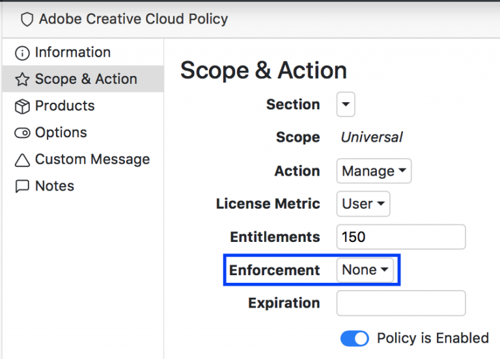This screenshot has height=359, width=500.
Task: Focus the empty Expiration field
Action: (x=400, y=303)
